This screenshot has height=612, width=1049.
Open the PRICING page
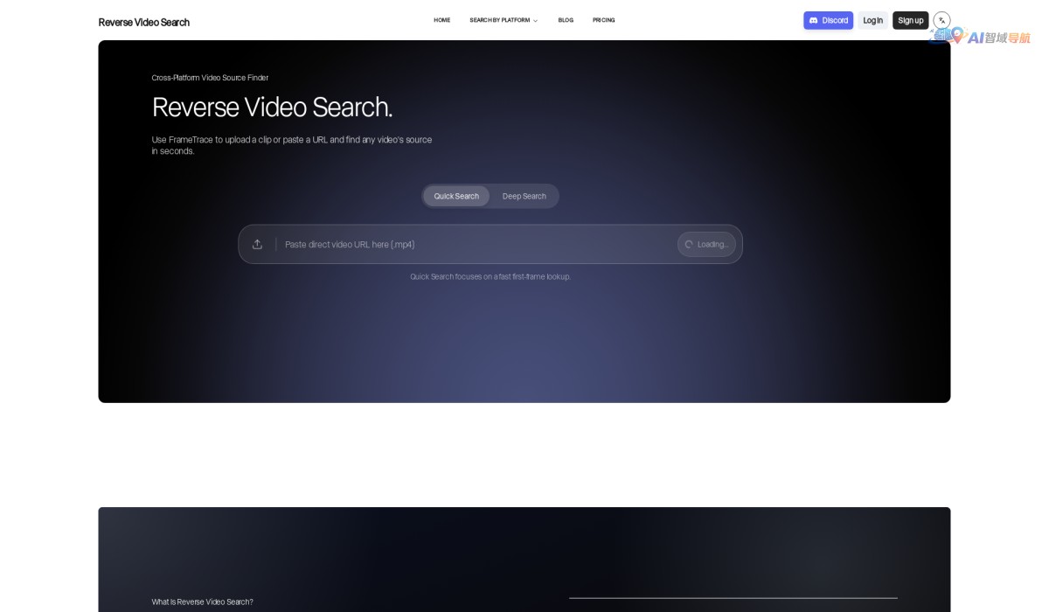tap(603, 20)
